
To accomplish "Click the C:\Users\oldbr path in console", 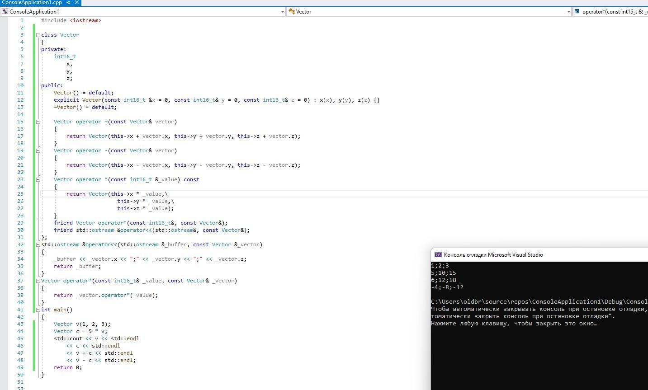I will (x=539, y=302).
